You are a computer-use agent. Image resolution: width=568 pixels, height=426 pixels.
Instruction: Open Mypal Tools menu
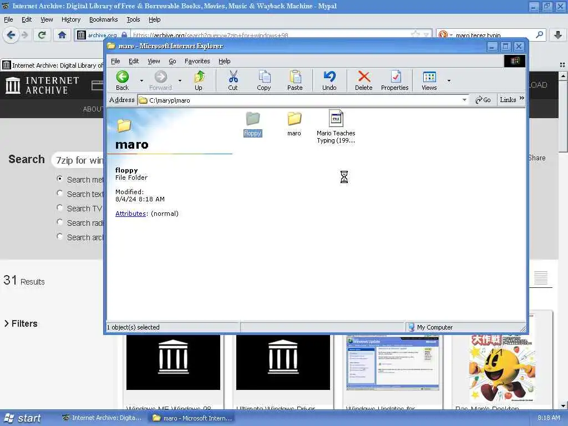tap(133, 19)
